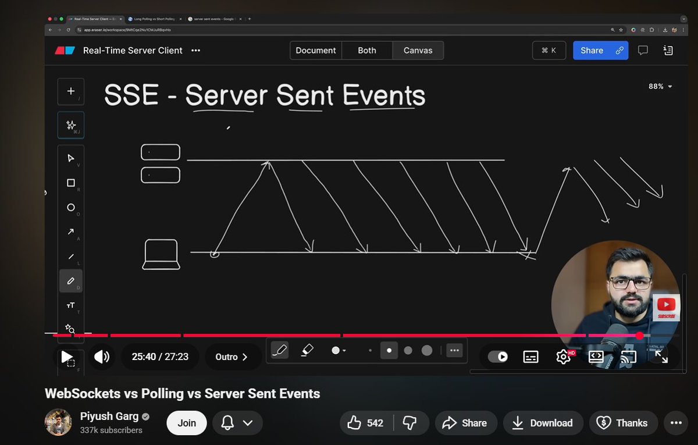This screenshot has height=445, width=698.
Task: Select the eraser tool in the bottom toolbar
Action: click(307, 350)
